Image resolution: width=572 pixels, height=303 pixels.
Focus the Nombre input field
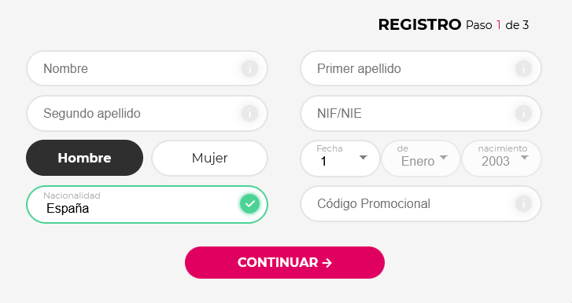click(147, 68)
